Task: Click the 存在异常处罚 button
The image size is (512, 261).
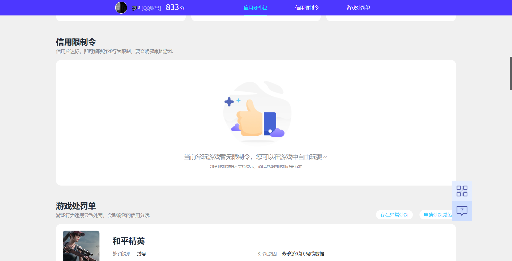Action: tap(394, 215)
